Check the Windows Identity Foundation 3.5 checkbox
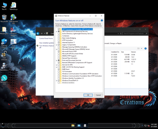Image resolution: width=158 pixels, height=129 pixels. (x=59, y=78)
